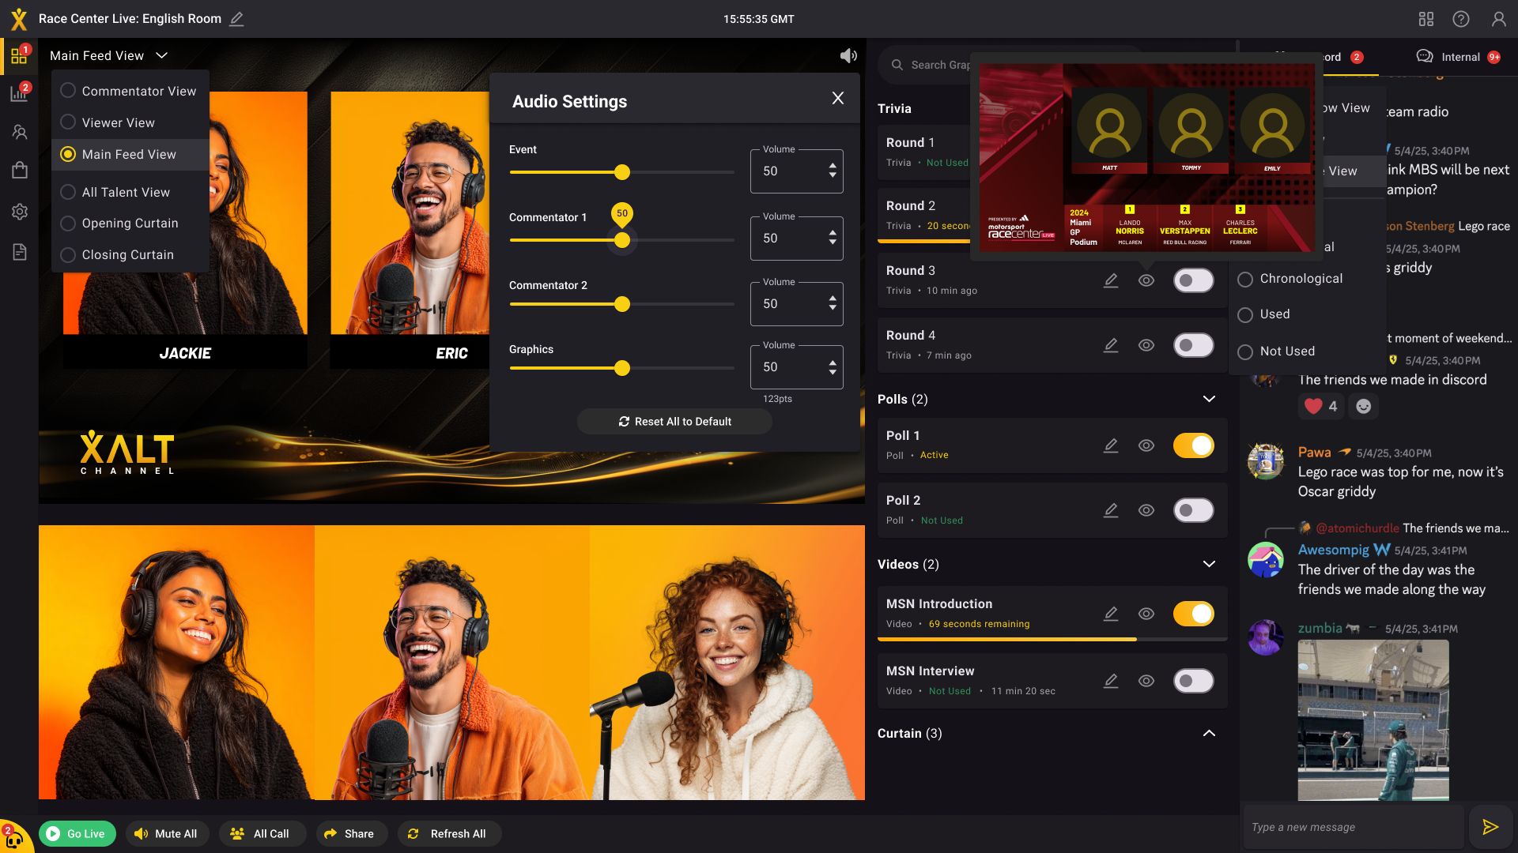Image resolution: width=1518 pixels, height=853 pixels.
Task: Click the pencil icon next to room title
Action: [x=236, y=19]
